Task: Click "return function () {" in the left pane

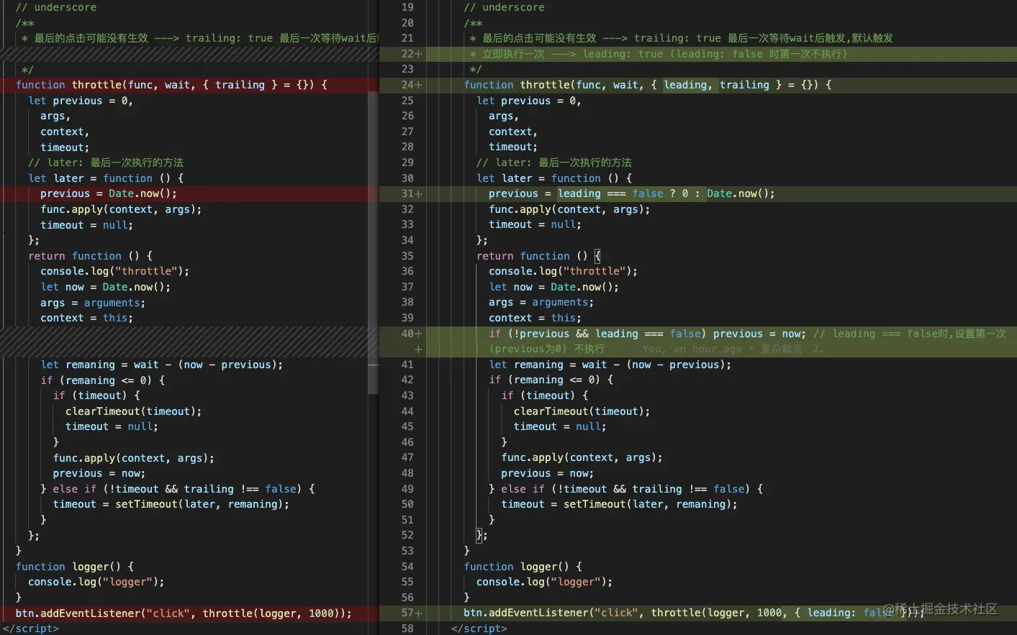Action: pos(91,256)
